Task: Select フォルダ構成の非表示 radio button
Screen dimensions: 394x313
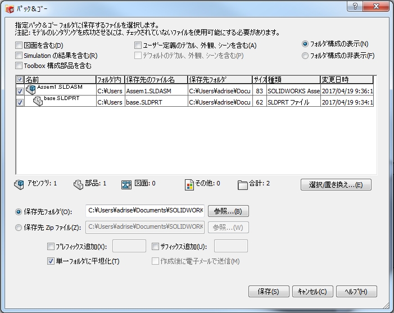Action: [x=305, y=56]
